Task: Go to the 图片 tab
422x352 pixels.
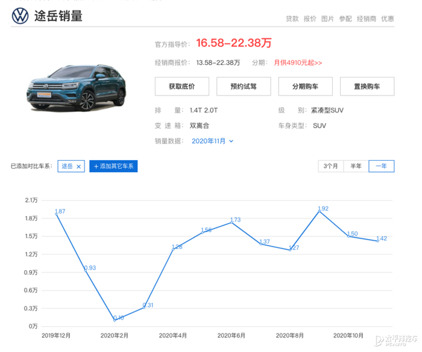Action: coord(327,19)
